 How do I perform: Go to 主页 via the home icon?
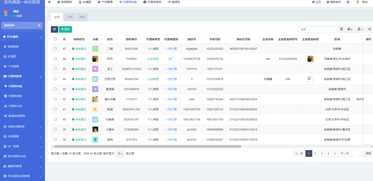316,2
